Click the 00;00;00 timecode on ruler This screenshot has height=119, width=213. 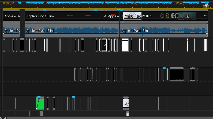[x=9, y=3]
